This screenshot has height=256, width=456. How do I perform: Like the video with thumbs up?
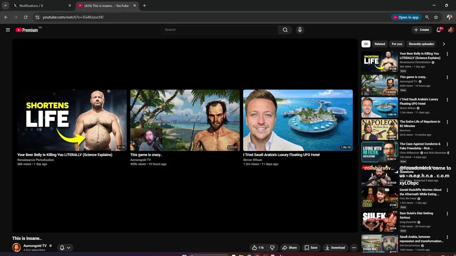pyautogui.click(x=258, y=247)
